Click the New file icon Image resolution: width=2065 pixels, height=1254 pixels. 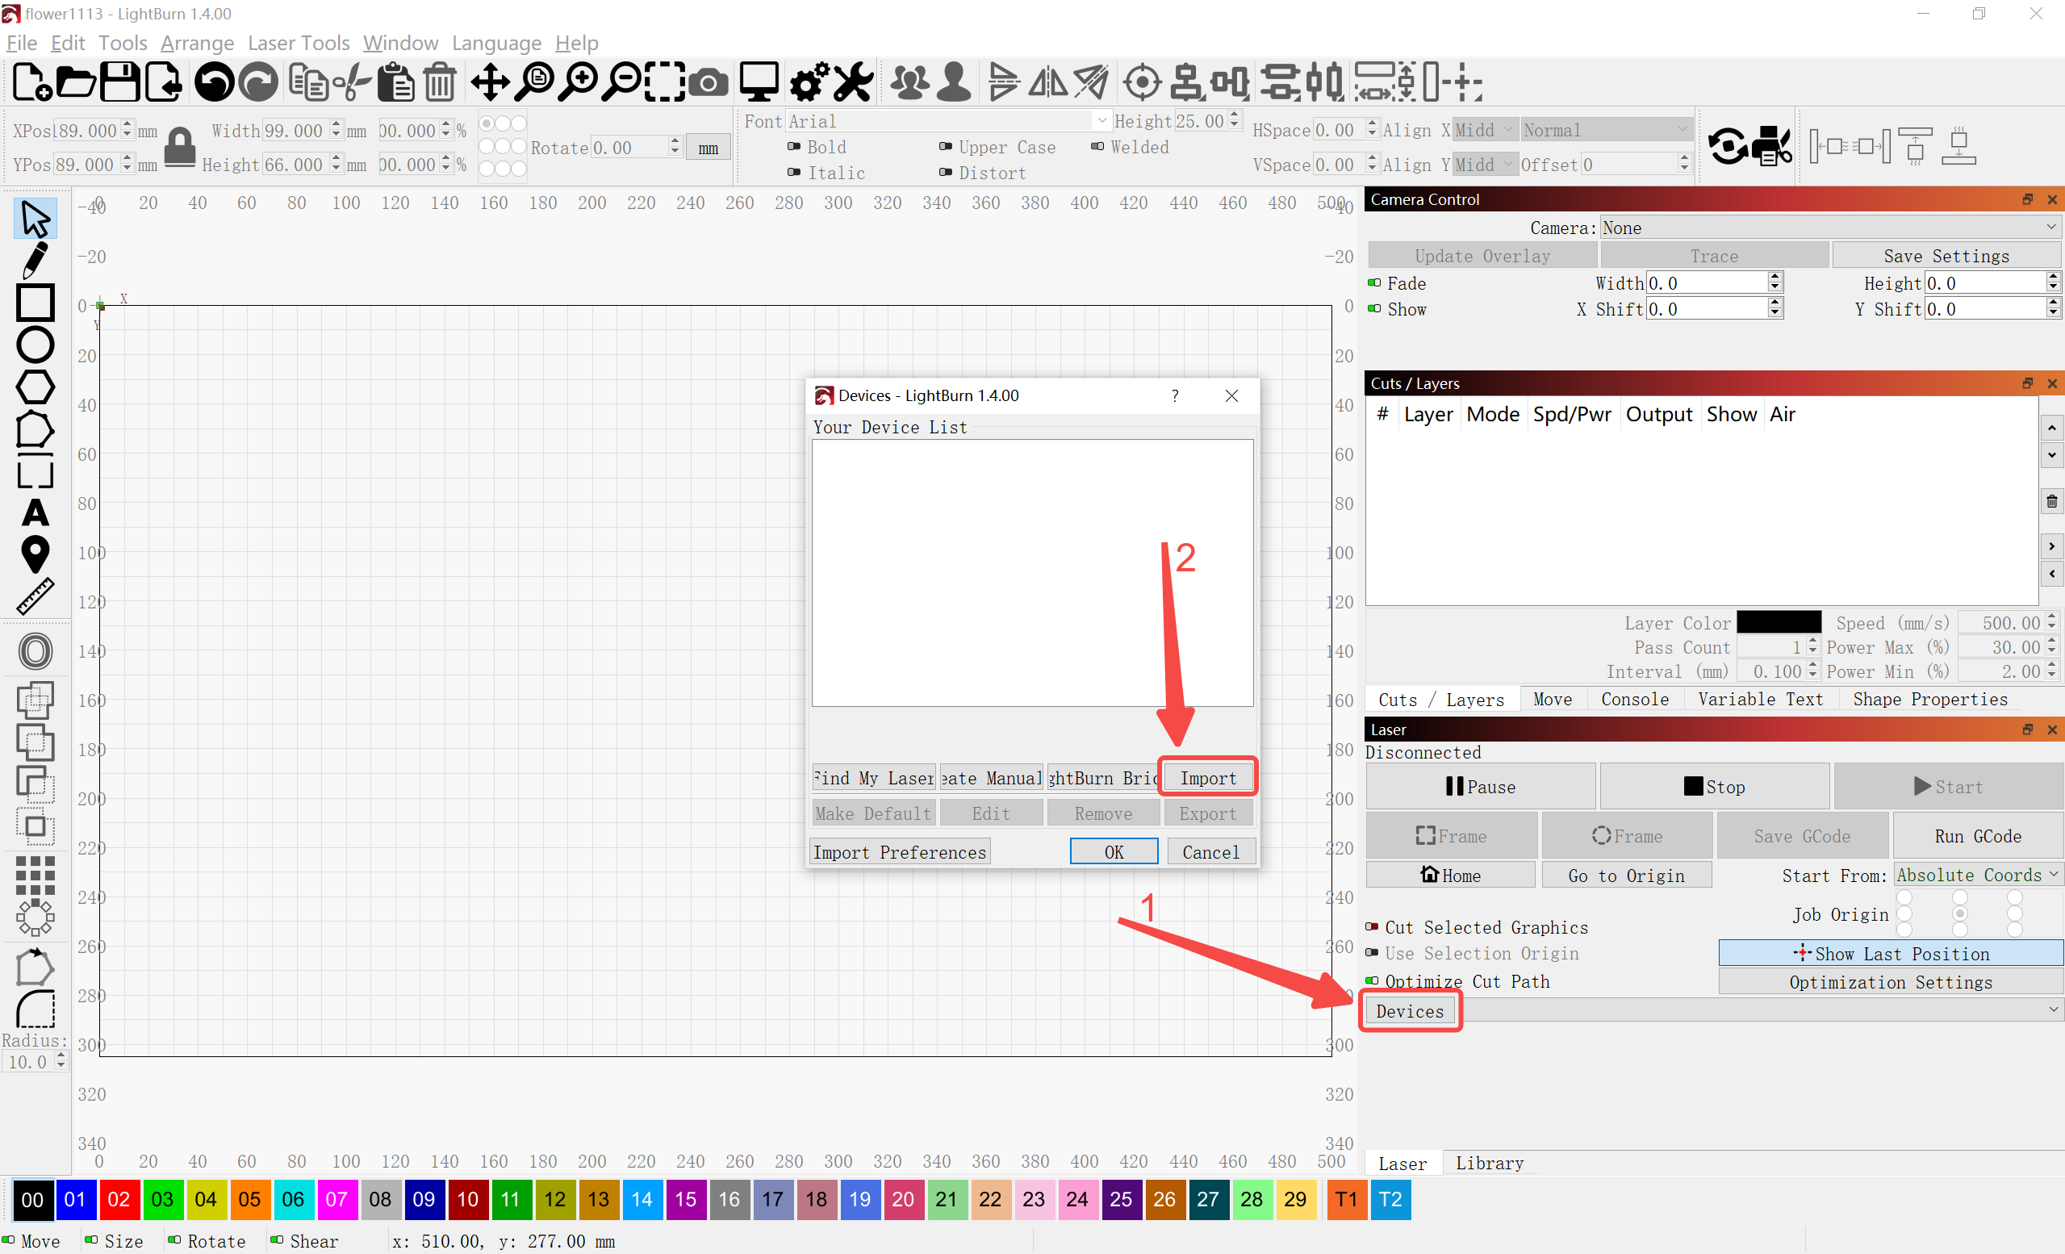[x=31, y=82]
